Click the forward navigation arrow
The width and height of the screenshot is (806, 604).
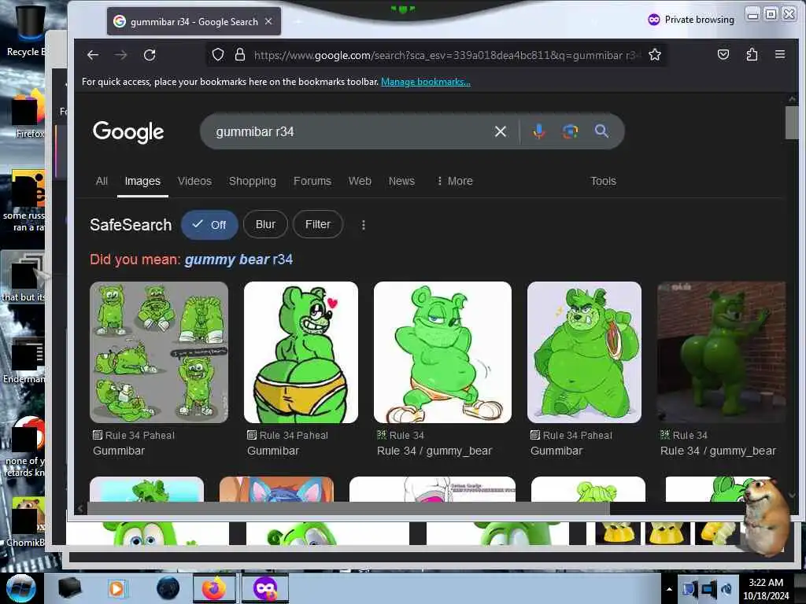point(120,55)
